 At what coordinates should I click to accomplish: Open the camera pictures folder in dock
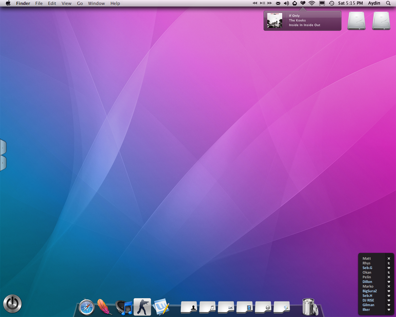pyautogui.click(x=226, y=307)
